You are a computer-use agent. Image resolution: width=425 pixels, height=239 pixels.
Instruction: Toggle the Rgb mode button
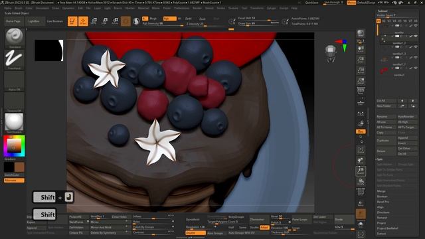[x=170, y=19]
